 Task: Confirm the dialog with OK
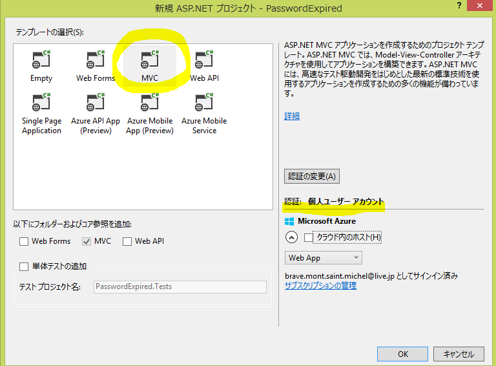(403, 354)
